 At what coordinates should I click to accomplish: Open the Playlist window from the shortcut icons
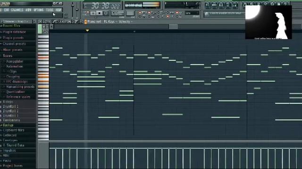click(x=208, y=5)
